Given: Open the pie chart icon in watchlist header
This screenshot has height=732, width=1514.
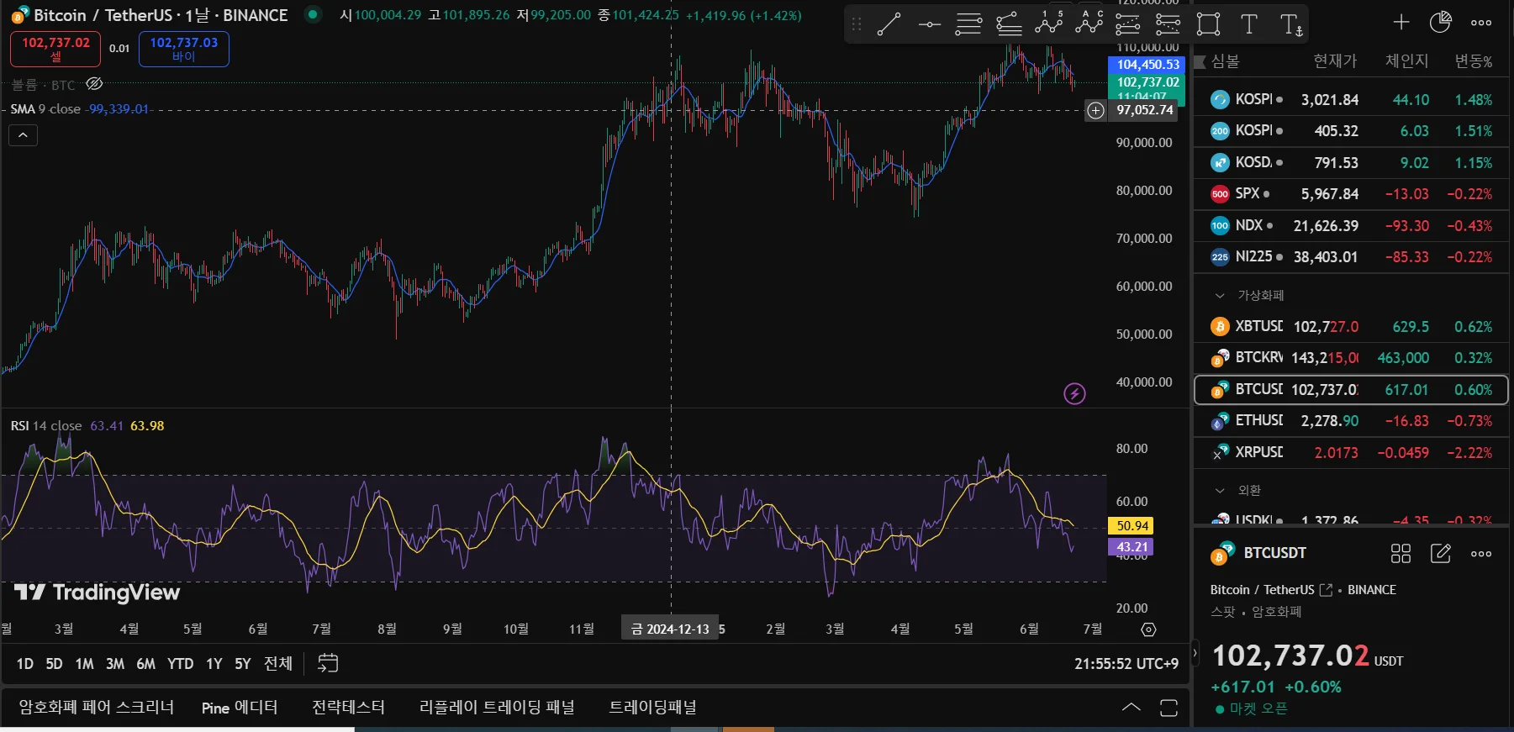Looking at the screenshot, I should pyautogui.click(x=1440, y=23).
